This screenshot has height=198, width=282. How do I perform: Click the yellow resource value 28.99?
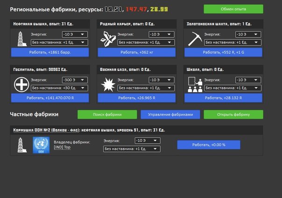[159, 9]
